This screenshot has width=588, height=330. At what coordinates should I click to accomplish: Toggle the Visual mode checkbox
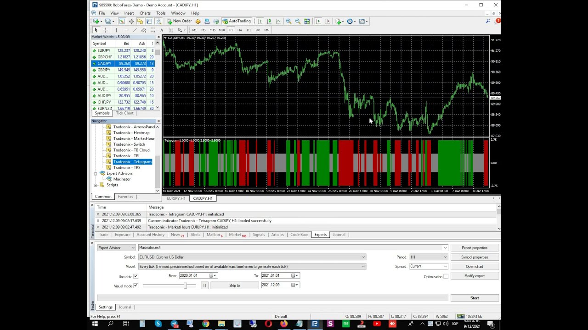[136, 286]
